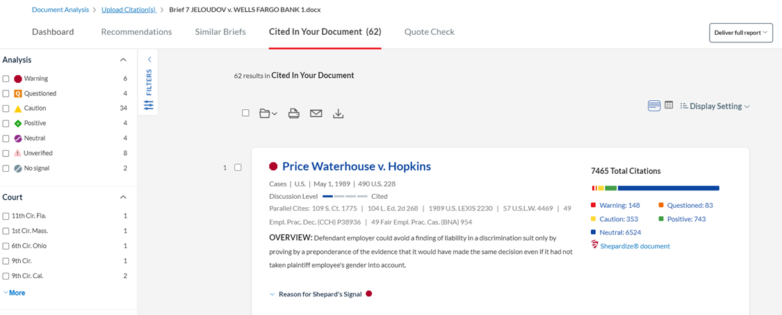
Task: Click Discussion Level indicator bar
Action: [x=345, y=196]
